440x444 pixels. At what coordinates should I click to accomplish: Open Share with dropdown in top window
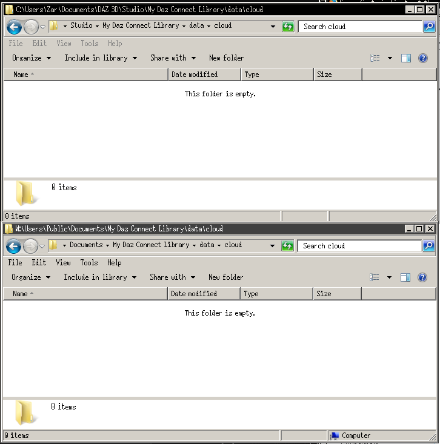[x=173, y=58]
